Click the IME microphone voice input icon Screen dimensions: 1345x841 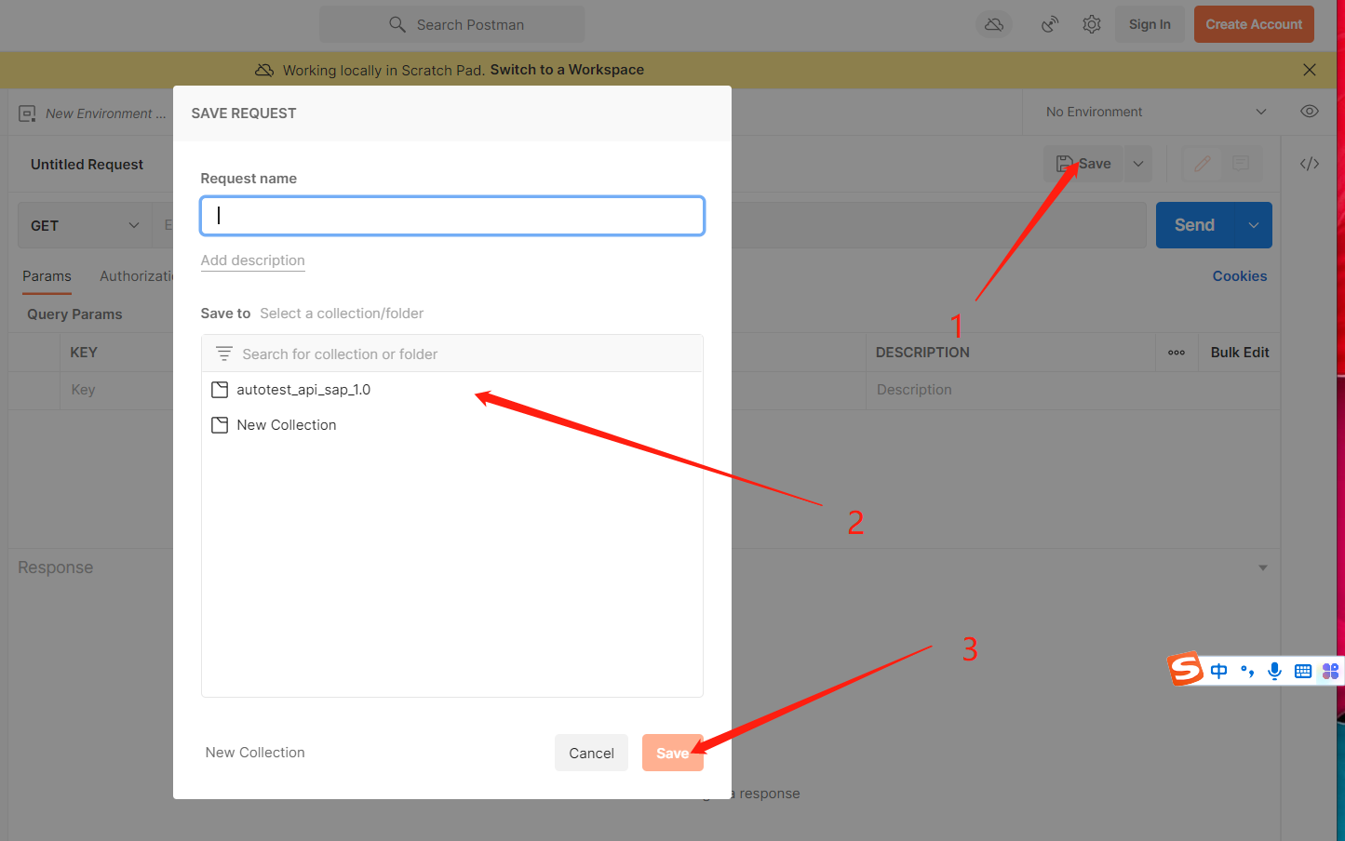(1275, 671)
